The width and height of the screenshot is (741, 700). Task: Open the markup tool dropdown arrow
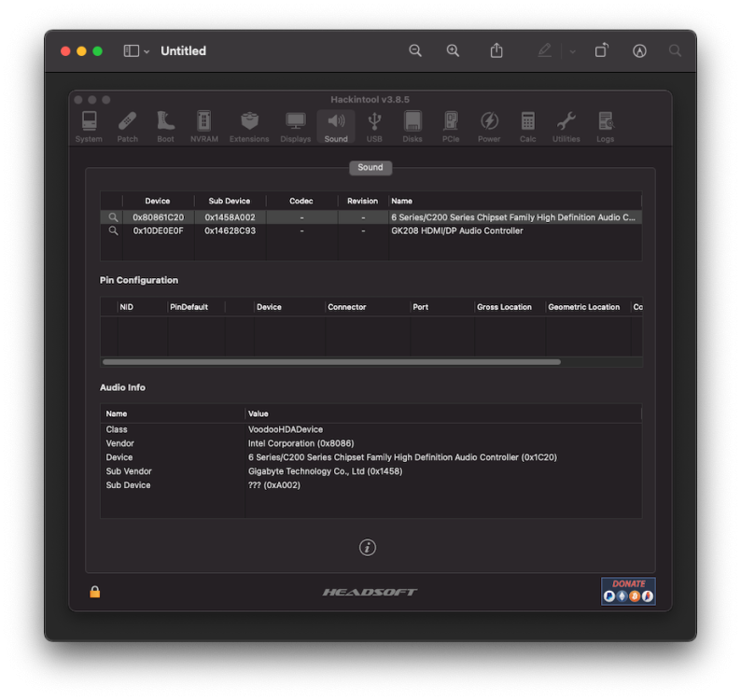click(x=572, y=51)
